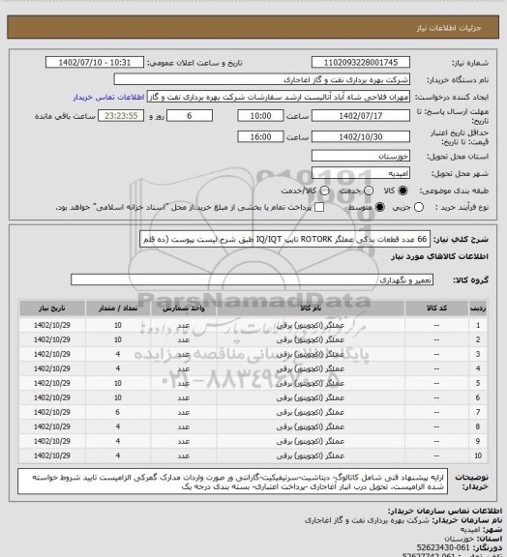This screenshot has width=507, height=557.
Task: Click the buyer organization name field
Action: coord(261,79)
